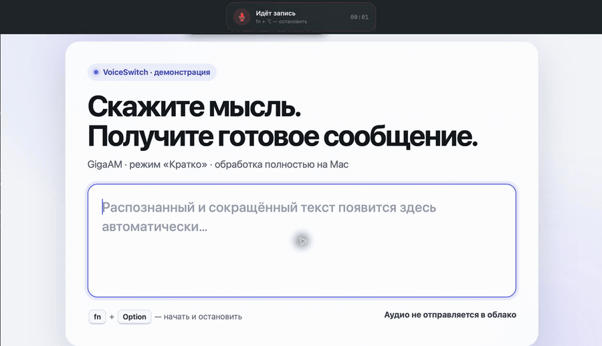Click the "fn + ⌥ — остановить" hint
This screenshot has height=346, width=602.
[282, 21]
